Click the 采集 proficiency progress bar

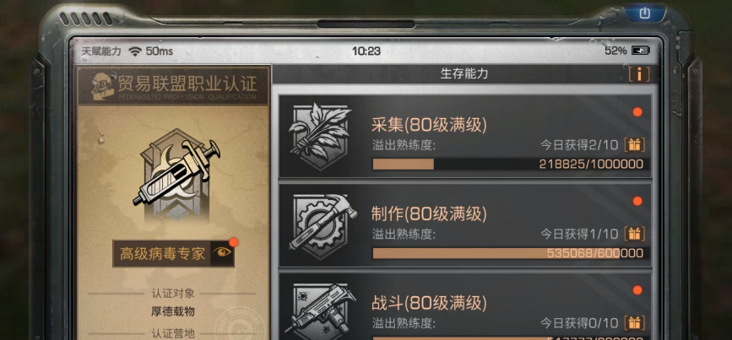pos(511,165)
